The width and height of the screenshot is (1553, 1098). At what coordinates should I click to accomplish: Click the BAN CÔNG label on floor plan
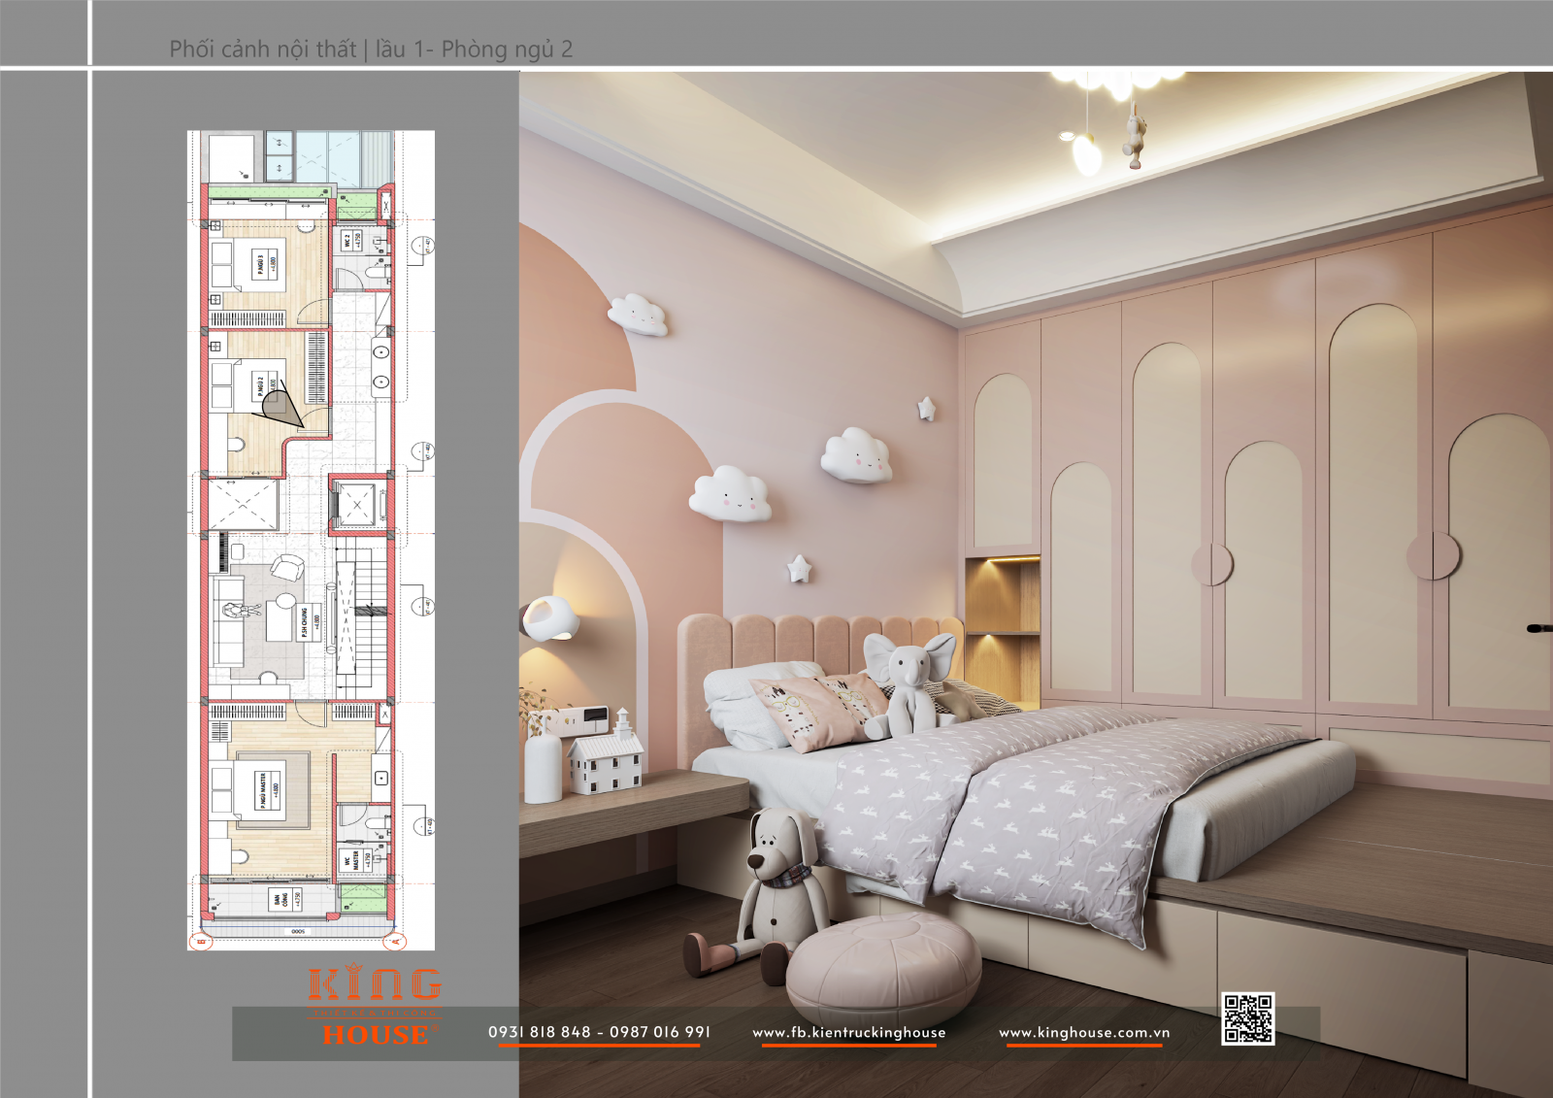coord(280,900)
